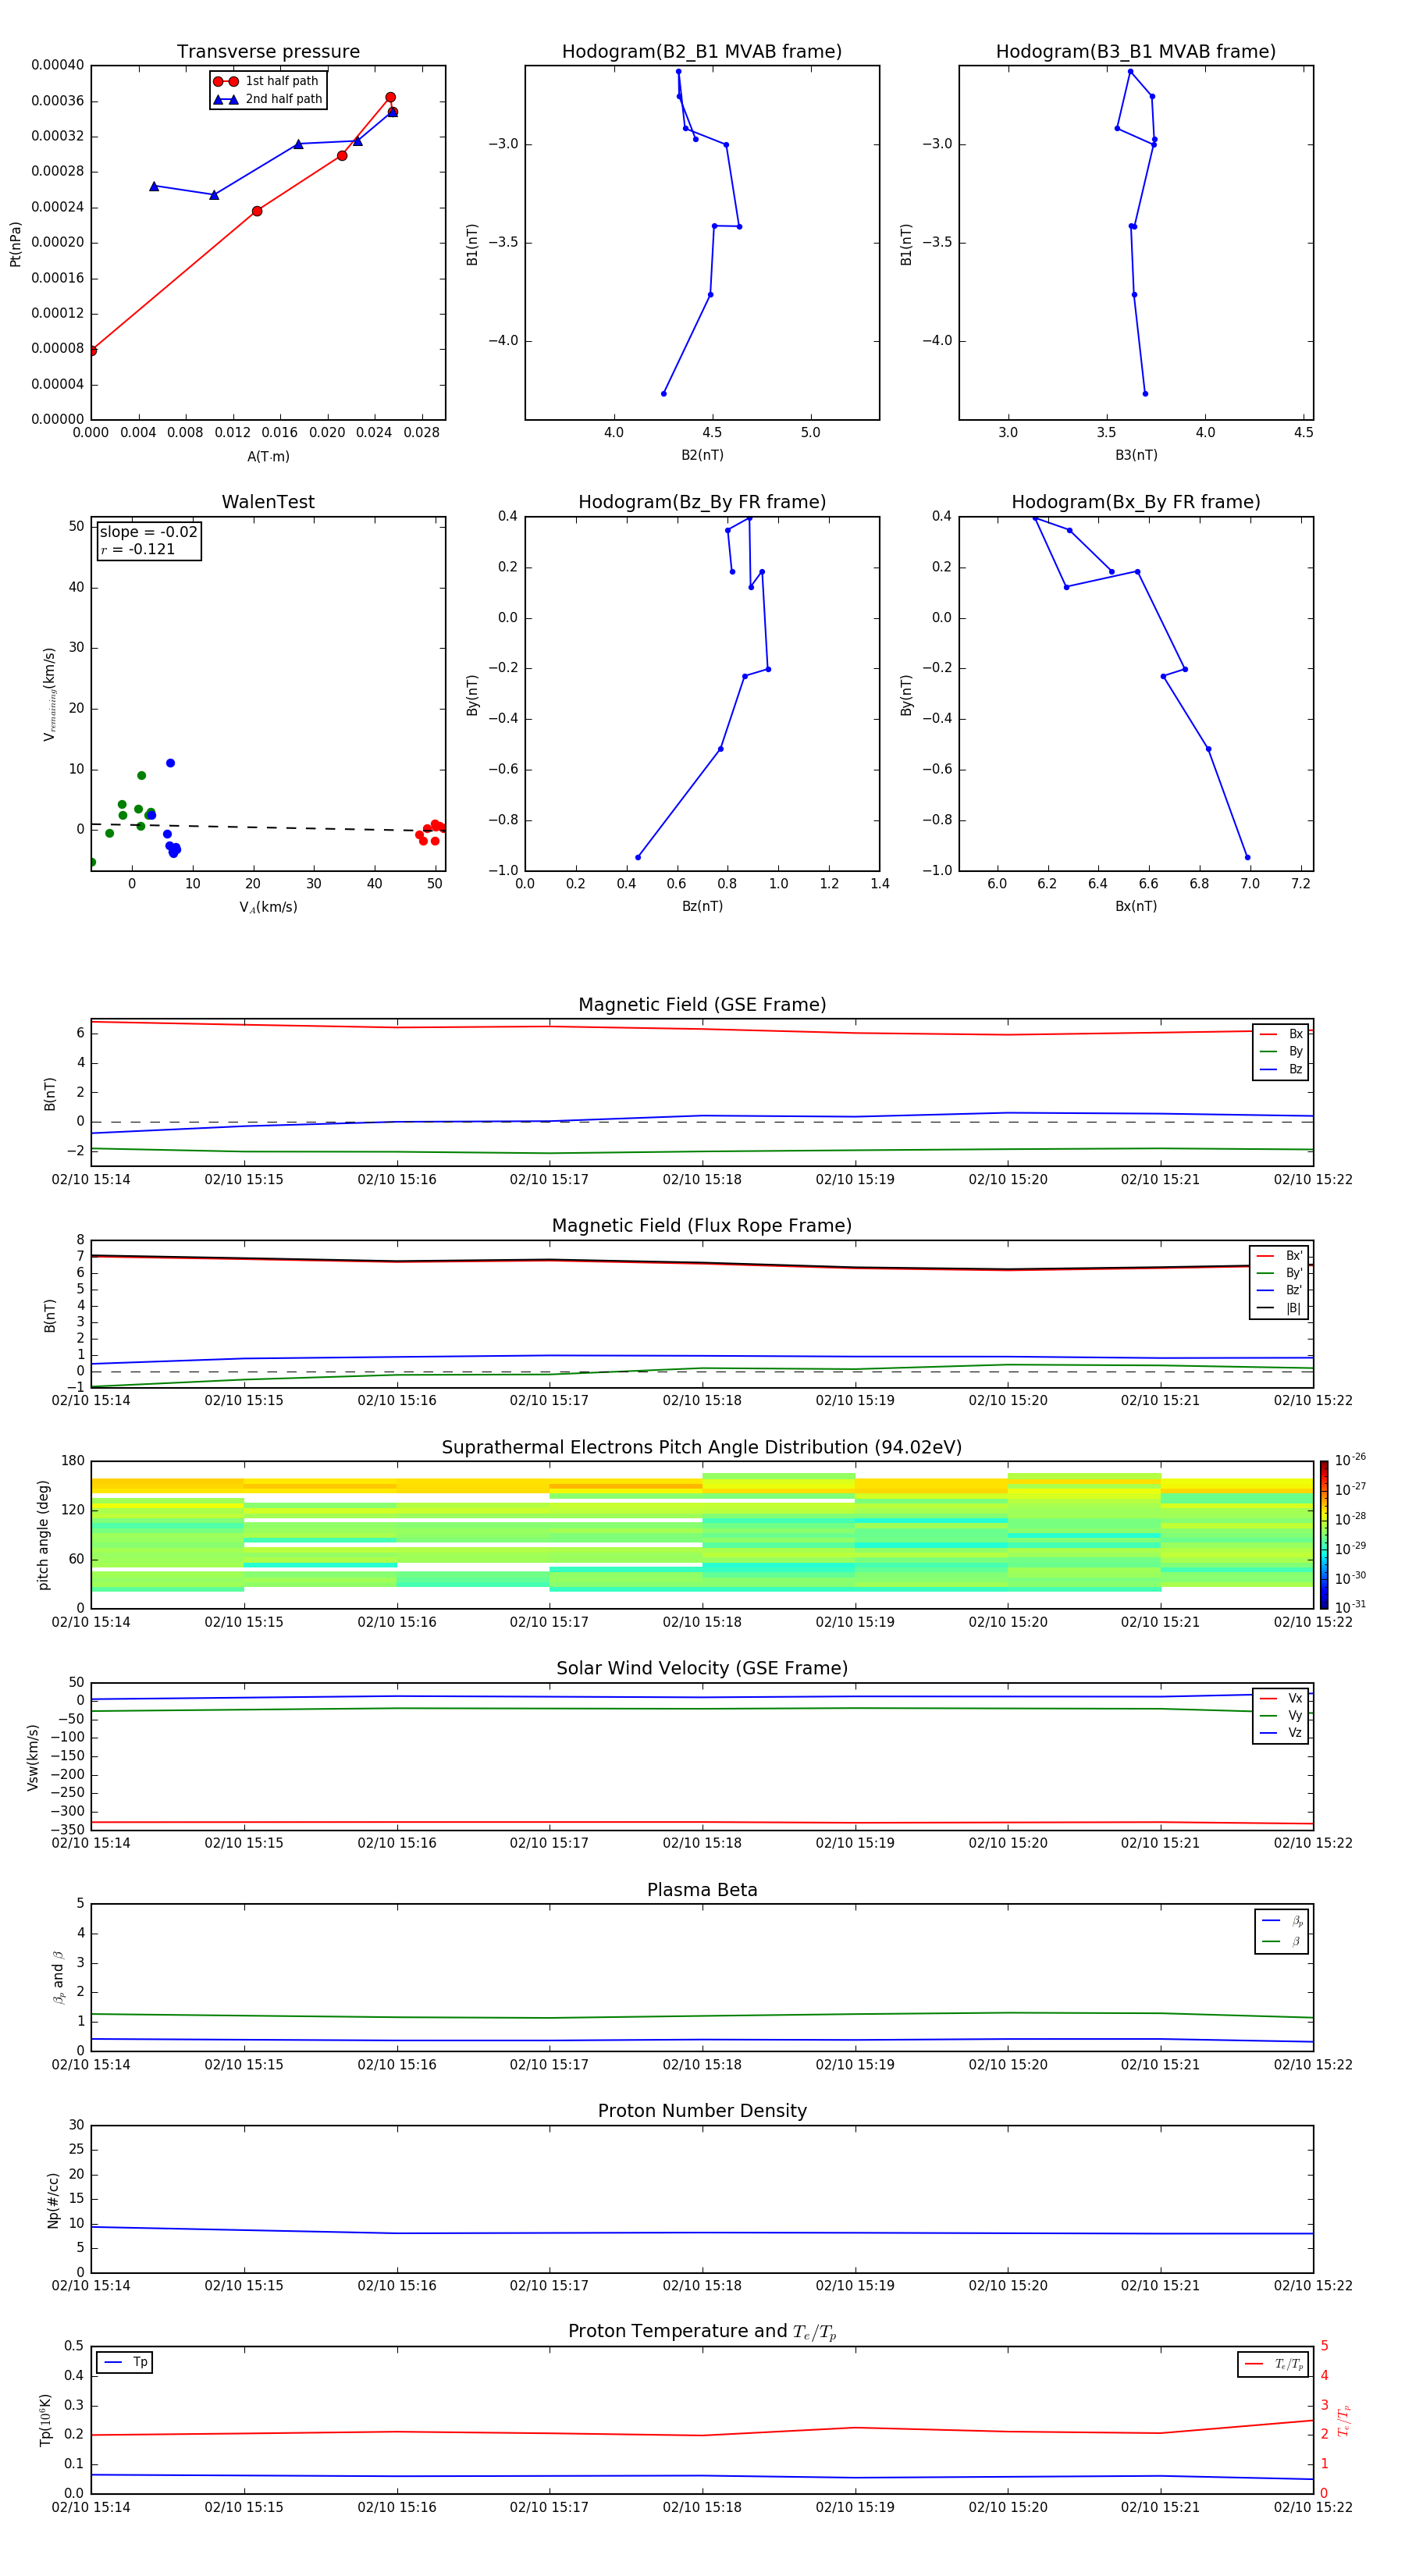Select the "Vsw(km/s)" y-axis label

point(33,1756)
